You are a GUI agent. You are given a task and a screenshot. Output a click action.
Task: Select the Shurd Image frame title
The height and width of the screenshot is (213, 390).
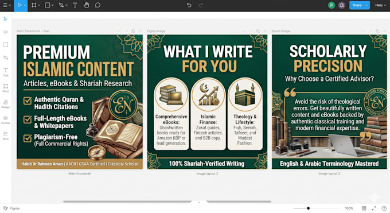tap(281, 31)
